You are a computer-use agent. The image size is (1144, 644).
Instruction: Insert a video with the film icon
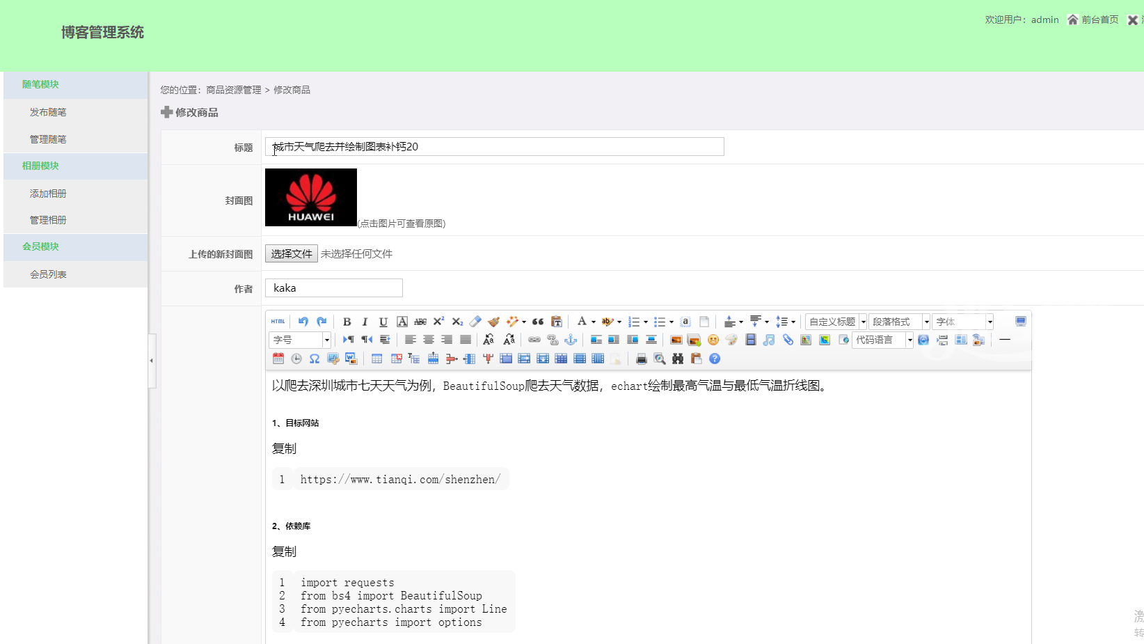click(750, 340)
